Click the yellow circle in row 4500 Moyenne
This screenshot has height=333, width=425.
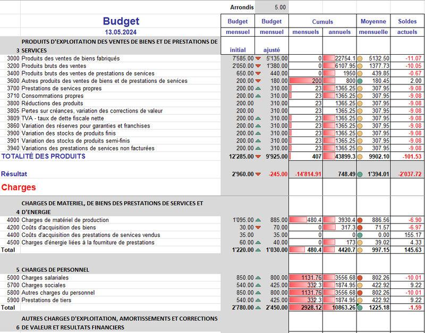[x=360, y=243]
